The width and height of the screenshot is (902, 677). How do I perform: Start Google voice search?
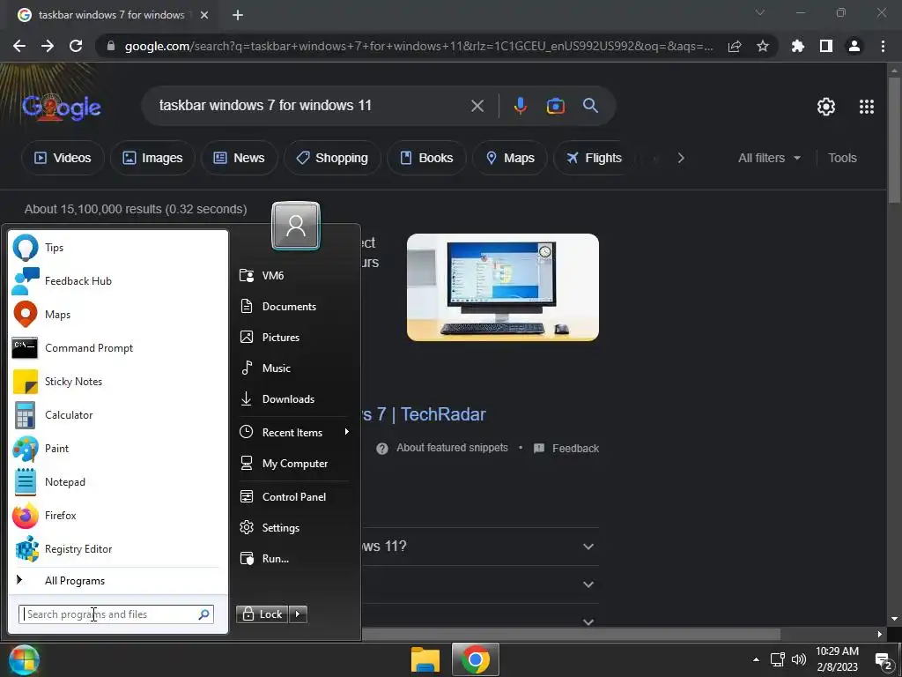pyautogui.click(x=520, y=106)
